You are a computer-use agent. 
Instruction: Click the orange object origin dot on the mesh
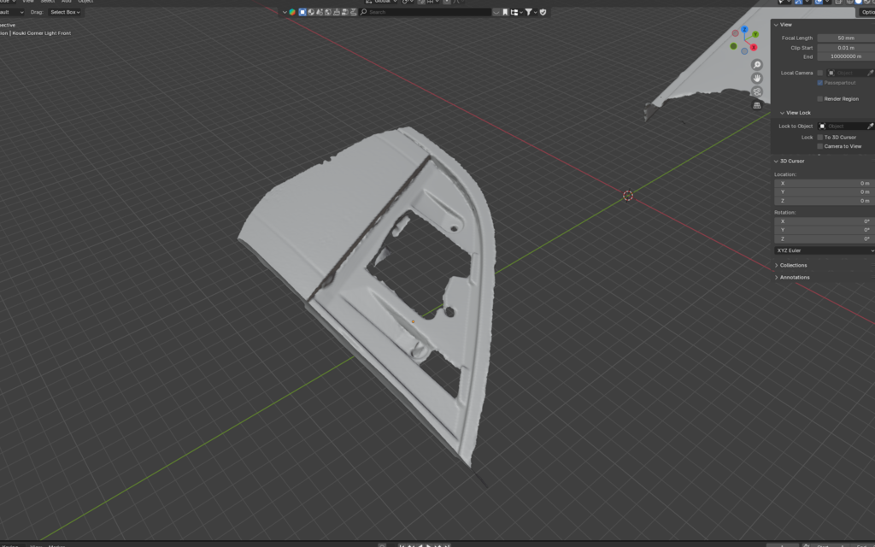413,321
